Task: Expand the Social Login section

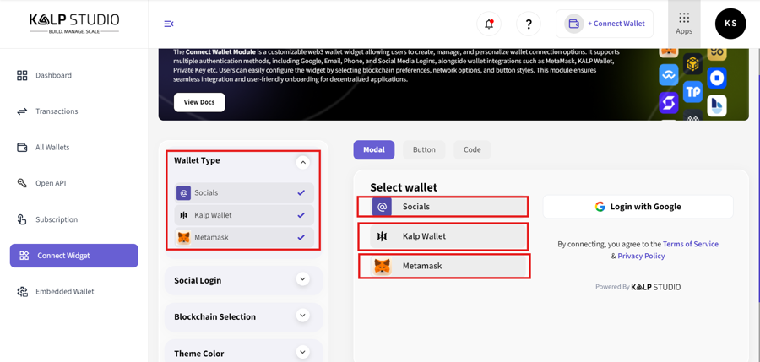Action: pos(302,279)
